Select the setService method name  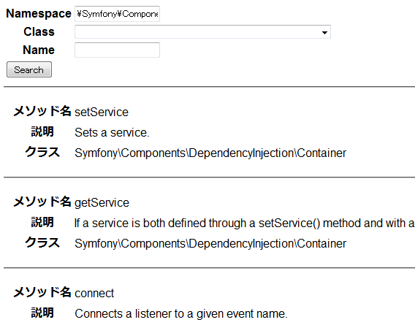102,112
